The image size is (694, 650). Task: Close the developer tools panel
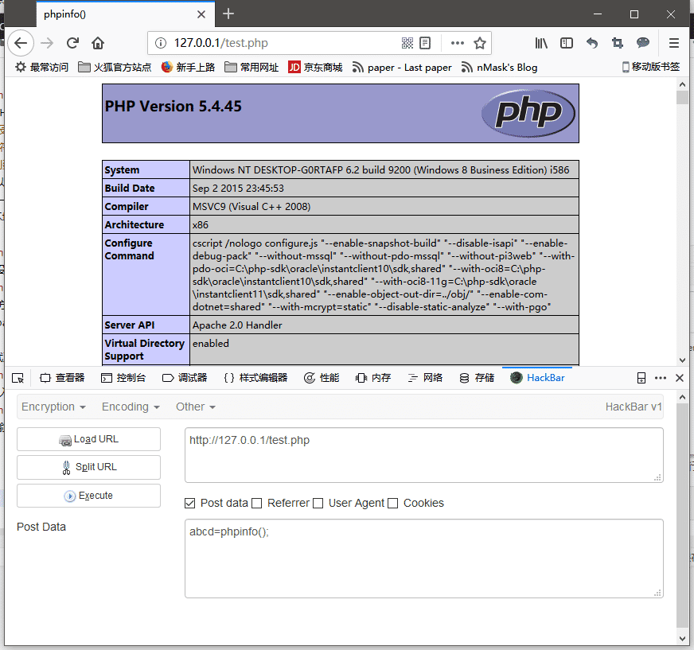(680, 378)
